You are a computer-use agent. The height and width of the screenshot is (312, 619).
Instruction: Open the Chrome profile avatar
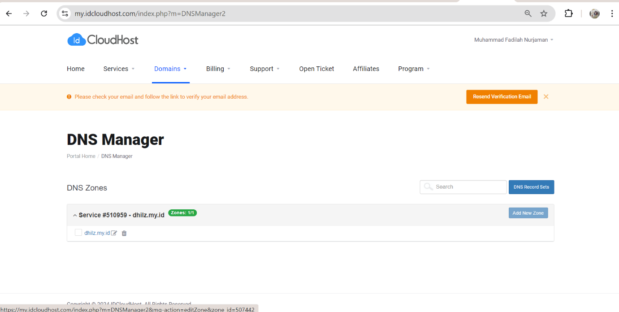594,13
